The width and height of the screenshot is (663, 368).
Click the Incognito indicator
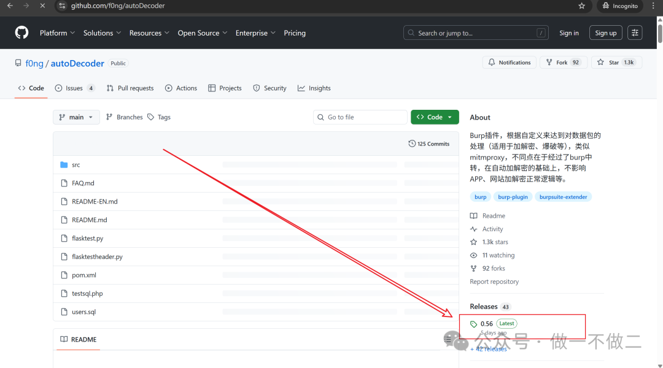pos(620,6)
